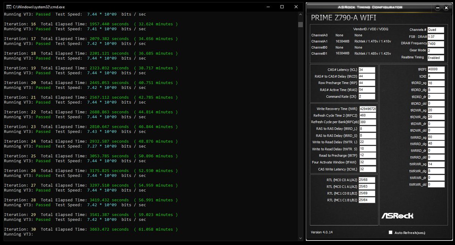Click the Row Precharge Time (tRP) field

[x=367, y=83]
